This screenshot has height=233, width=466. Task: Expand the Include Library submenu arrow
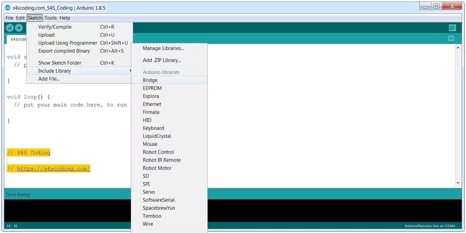coord(130,71)
